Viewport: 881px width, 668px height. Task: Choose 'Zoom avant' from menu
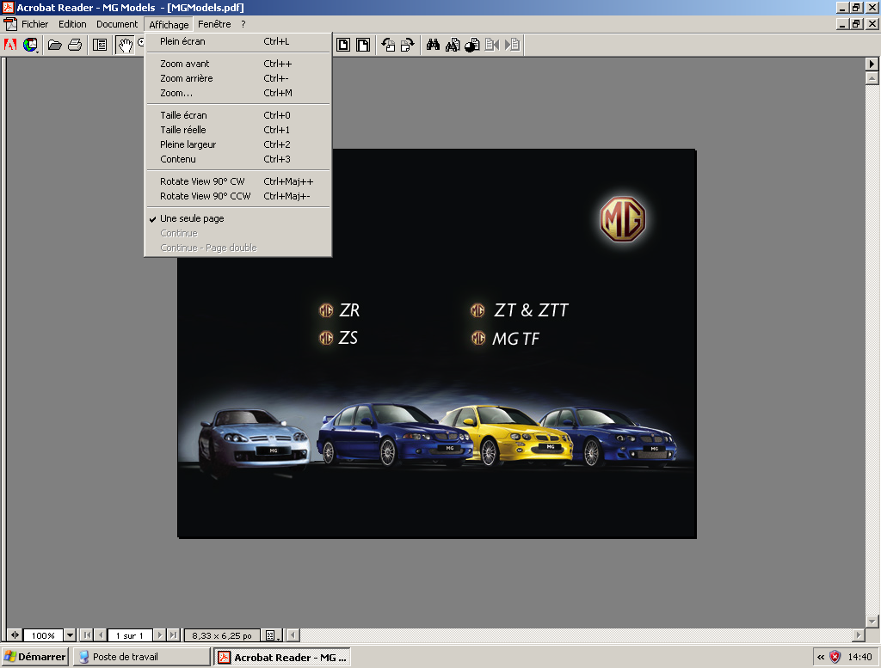[x=237, y=64]
